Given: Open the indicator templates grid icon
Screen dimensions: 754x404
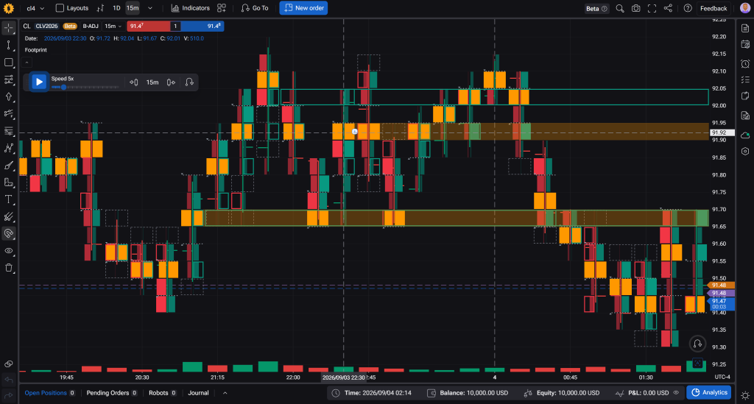Looking at the screenshot, I should (x=221, y=8).
